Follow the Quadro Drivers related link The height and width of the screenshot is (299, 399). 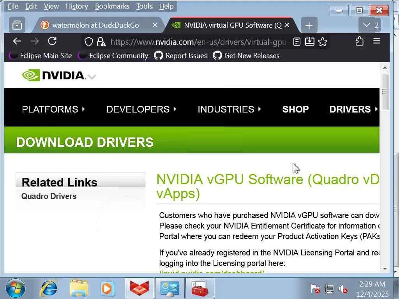[49, 196]
